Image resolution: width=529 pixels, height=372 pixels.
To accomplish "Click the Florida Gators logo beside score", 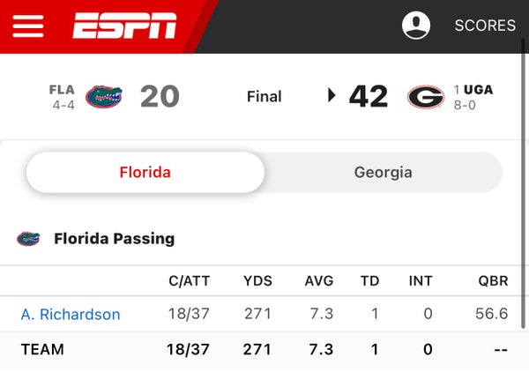I will 103,97.
